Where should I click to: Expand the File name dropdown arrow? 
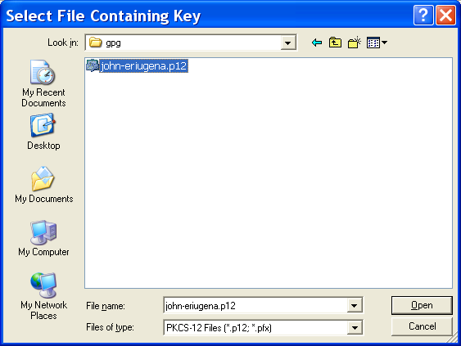355,306
